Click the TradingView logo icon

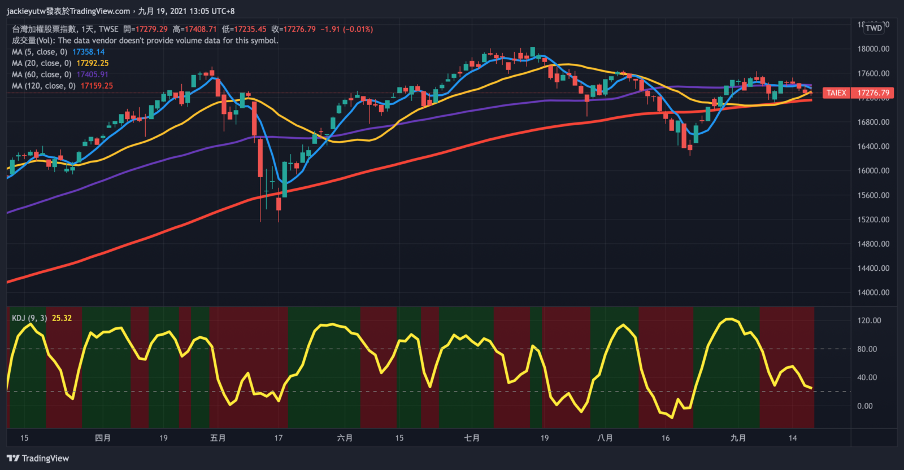(x=13, y=458)
